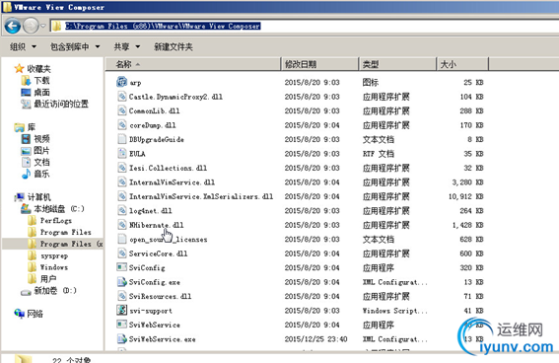Screen dimensions: 559x363
Task: Click the 2015/12/25 23:40 modified date
Action: click(x=315, y=339)
